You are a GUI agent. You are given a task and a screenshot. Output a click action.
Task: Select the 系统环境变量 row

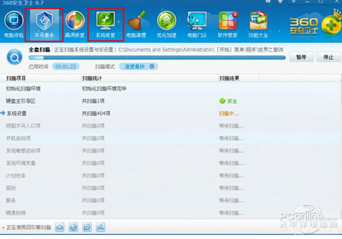tap(170, 163)
